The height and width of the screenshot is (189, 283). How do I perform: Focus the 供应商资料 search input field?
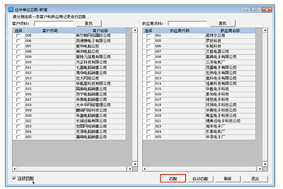point(187,23)
